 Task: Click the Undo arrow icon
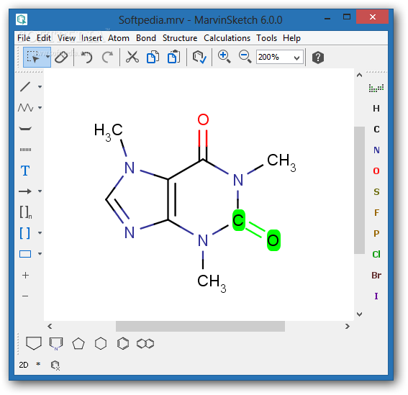point(86,57)
